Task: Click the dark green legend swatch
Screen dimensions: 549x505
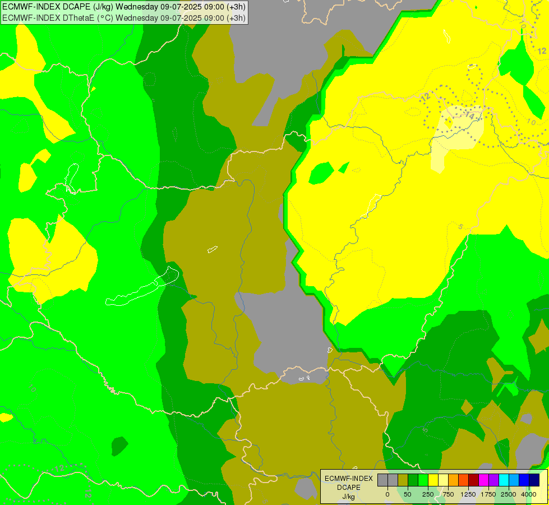Action: 413,480
